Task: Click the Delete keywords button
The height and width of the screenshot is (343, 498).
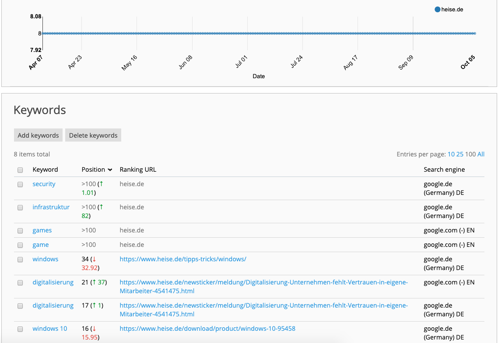Action: click(93, 135)
